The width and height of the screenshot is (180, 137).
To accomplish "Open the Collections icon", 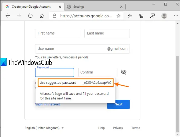I will [x=141, y=16].
